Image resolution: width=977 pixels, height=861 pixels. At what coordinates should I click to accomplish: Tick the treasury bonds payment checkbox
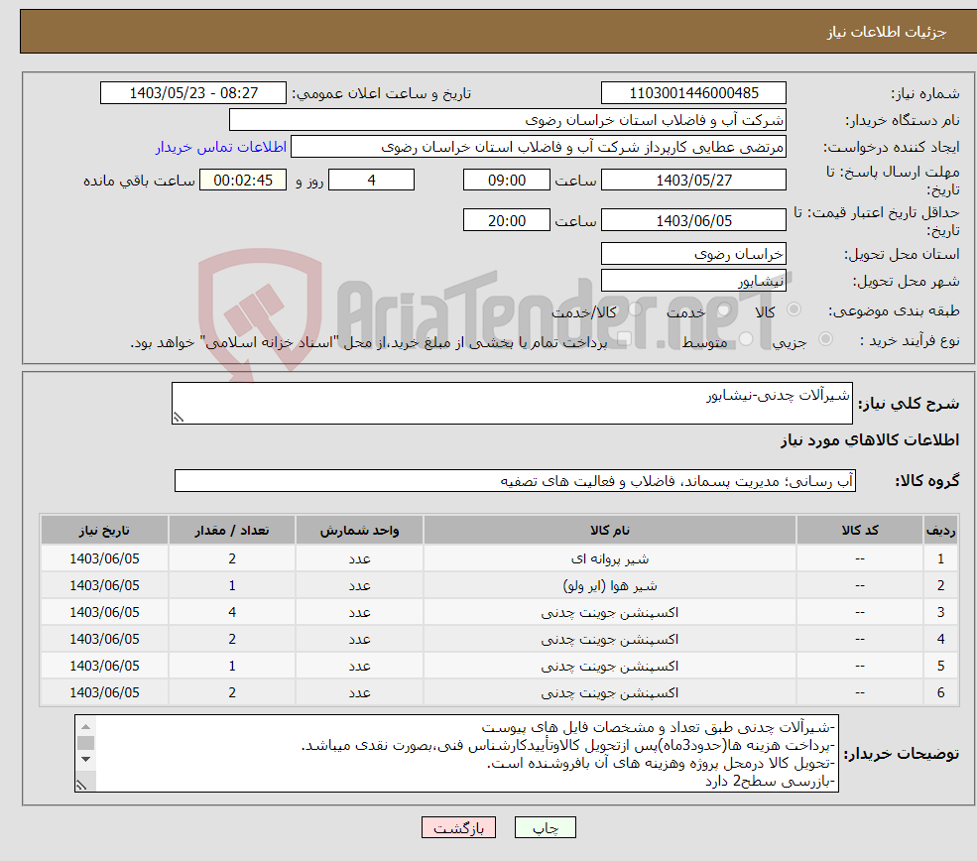624,339
